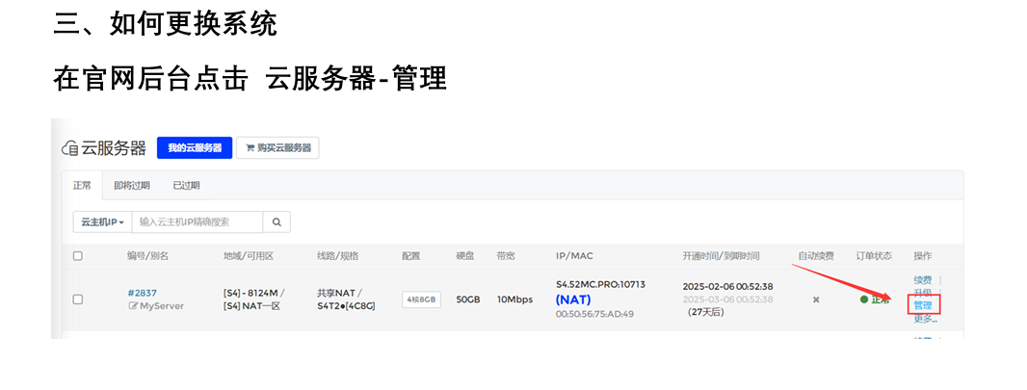Click the 共享NAT line/spec cell
The image size is (1027, 390).
346,299
